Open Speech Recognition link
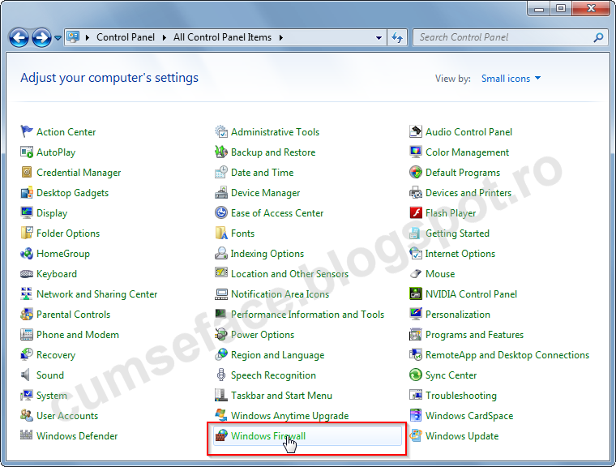 [x=273, y=375]
